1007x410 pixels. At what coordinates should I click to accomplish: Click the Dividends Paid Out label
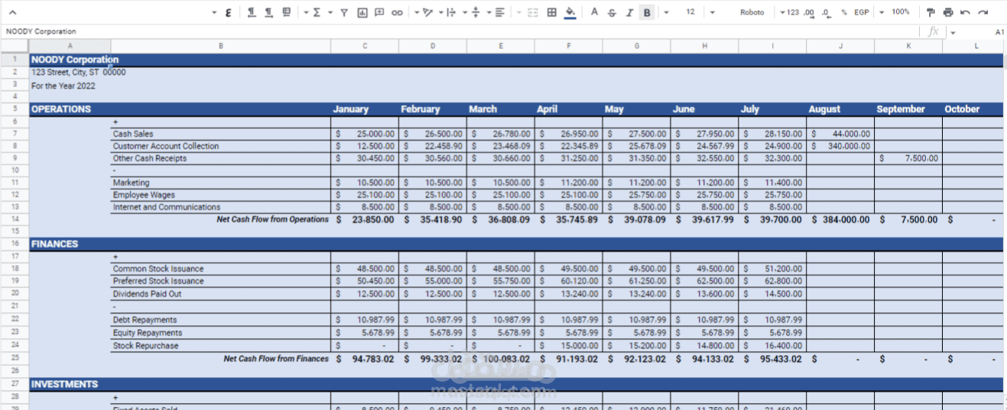point(148,294)
